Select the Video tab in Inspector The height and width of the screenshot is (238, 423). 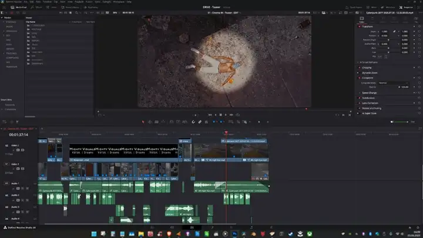tap(361, 19)
